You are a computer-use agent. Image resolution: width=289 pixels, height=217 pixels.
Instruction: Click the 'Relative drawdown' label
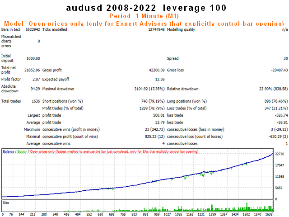tap(182, 89)
